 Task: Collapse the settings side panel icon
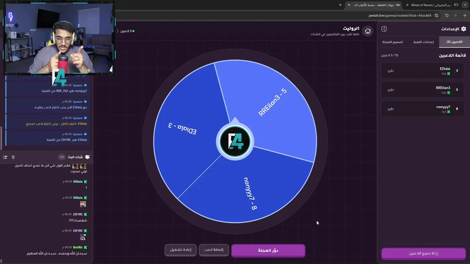click(x=384, y=29)
